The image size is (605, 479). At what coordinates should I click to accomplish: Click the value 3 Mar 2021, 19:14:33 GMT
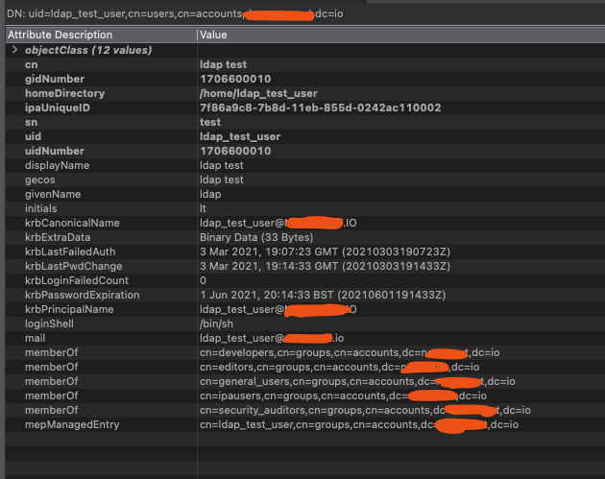(x=325, y=266)
